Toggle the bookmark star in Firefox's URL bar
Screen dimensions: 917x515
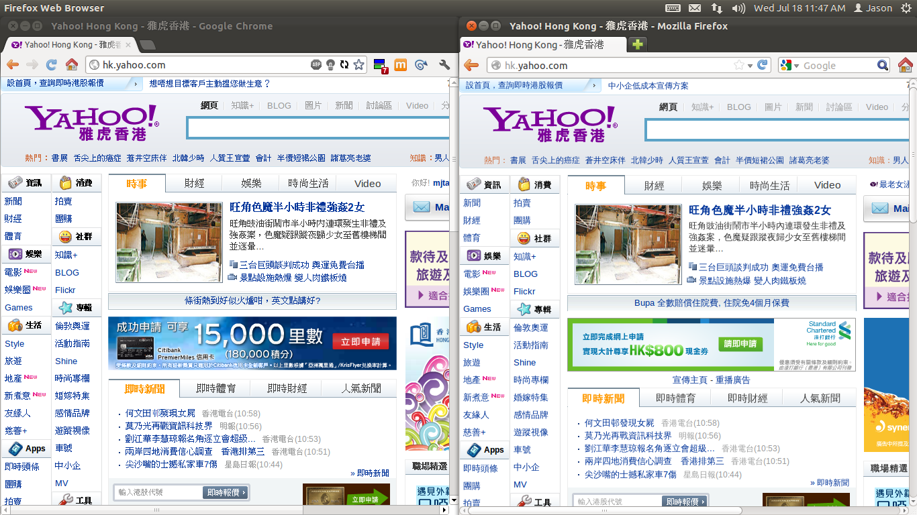pos(738,65)
